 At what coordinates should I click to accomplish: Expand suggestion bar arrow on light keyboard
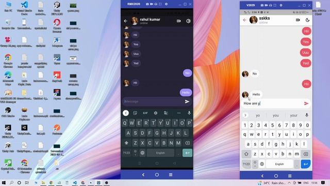245,115
